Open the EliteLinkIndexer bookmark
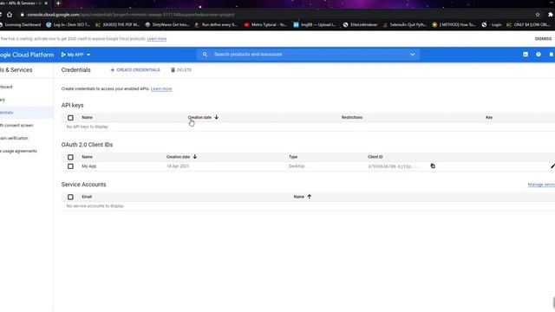555x312 pixels. (x=361, y=25)
